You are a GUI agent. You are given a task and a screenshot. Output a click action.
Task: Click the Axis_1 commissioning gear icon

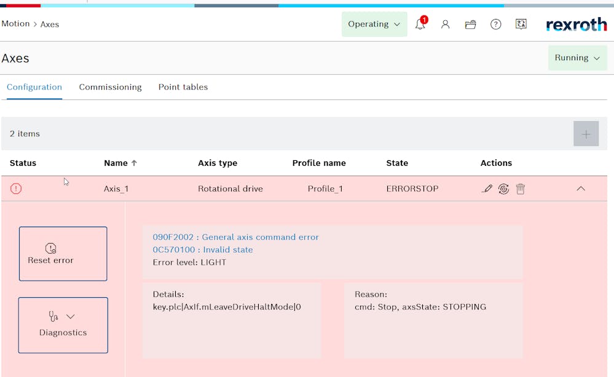click(x=503, y=189)
